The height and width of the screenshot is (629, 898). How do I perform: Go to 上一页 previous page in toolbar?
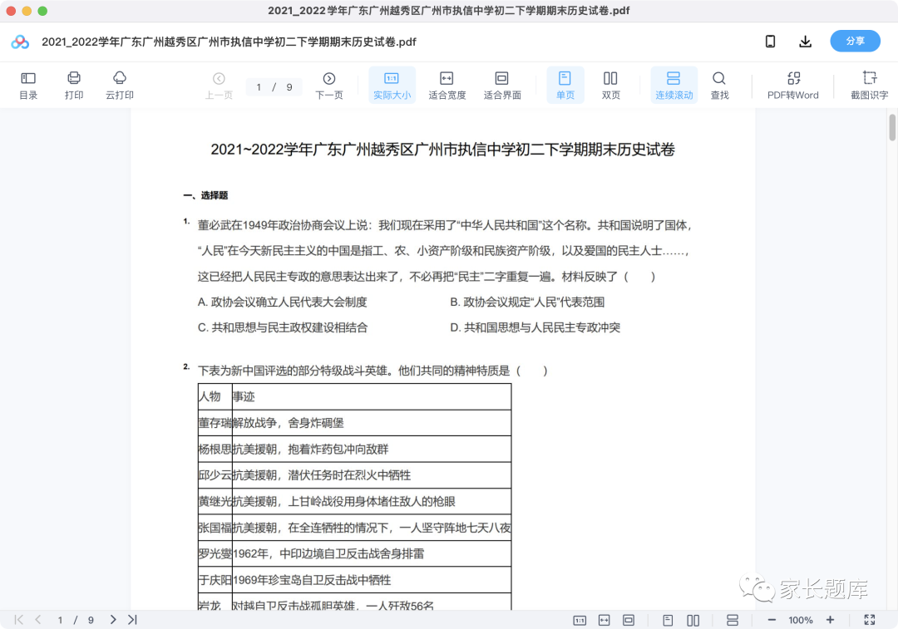pyautogui.click(x=219, y=86)
